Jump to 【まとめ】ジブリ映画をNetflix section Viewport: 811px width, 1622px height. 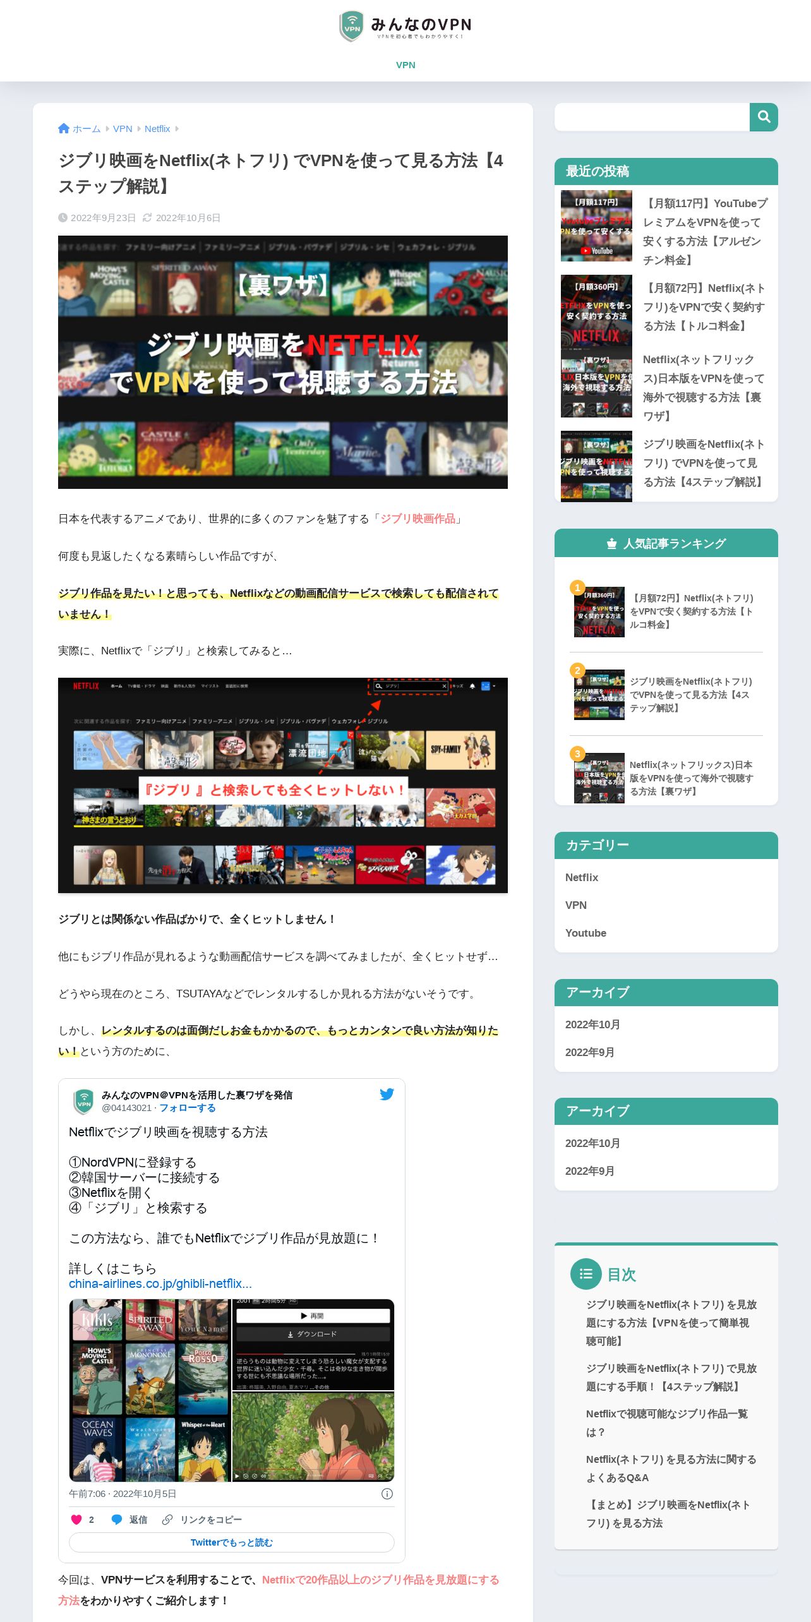tap(669, 1514)
